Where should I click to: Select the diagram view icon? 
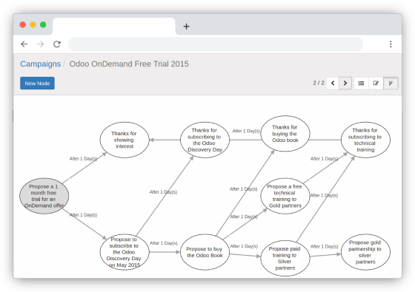[x=391, y=83]
